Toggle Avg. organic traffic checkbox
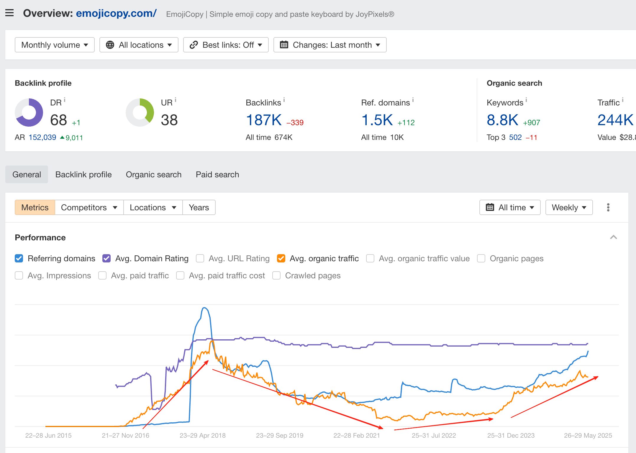636x453 pixels. coord(281,258)
